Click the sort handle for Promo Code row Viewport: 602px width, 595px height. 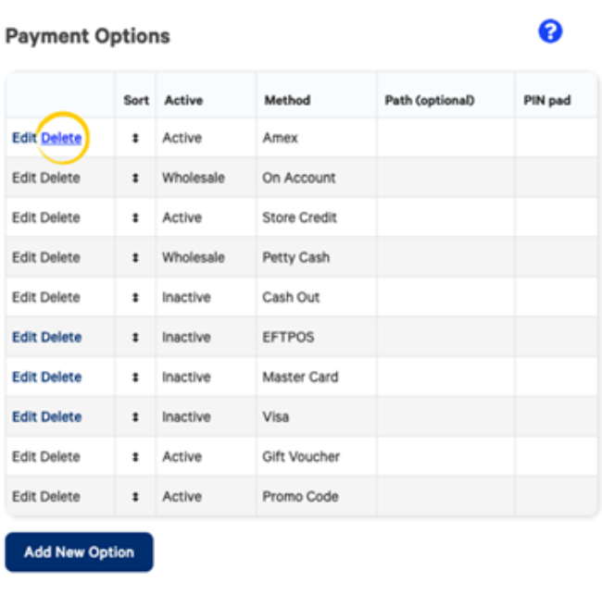135,496
